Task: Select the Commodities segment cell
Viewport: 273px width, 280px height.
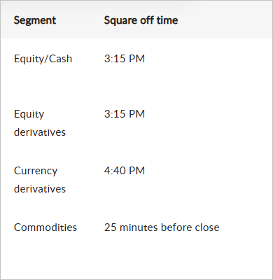Action: click(x=45, y=227)
